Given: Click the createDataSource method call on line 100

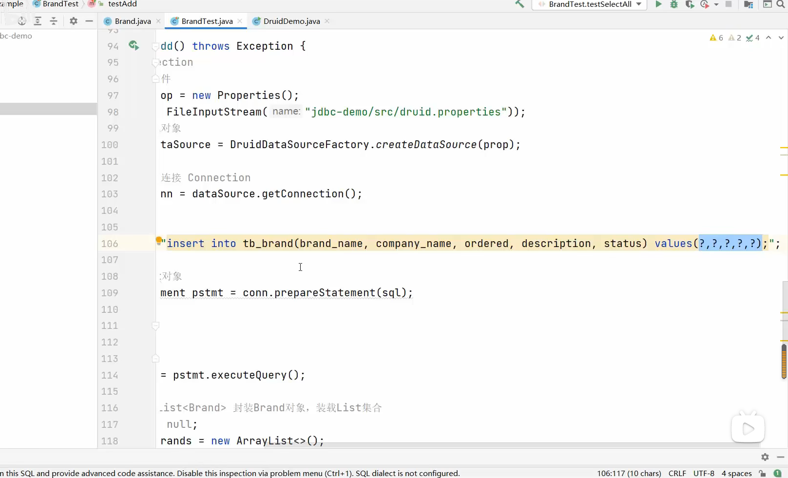Looking at the screenshot, I should [x=426, y=145].
